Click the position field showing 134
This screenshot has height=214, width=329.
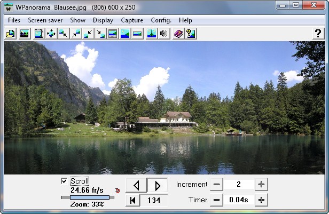click(x=154, y=200)
